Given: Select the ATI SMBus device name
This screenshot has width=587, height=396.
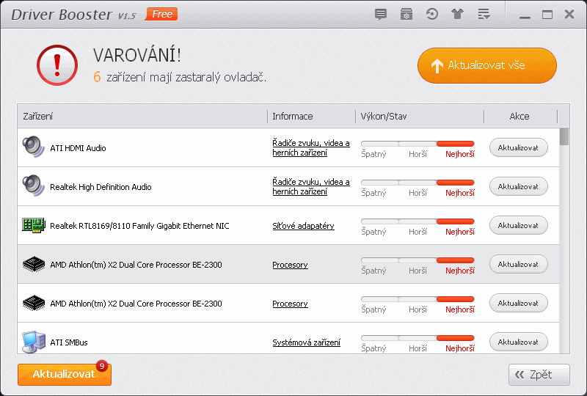Looking at the screenshot, I should pyautogui.click(x=69, y=342).
